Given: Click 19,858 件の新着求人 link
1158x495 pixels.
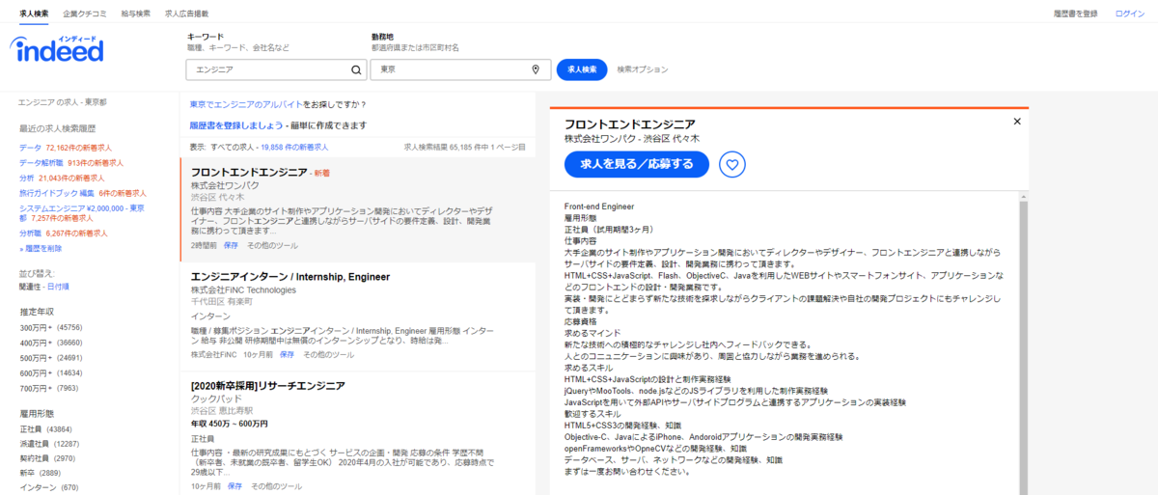Looking at the screenshot, I should click(x=294, y=148).
